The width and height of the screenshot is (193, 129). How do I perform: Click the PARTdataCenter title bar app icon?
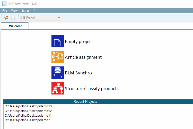(4, 4)
